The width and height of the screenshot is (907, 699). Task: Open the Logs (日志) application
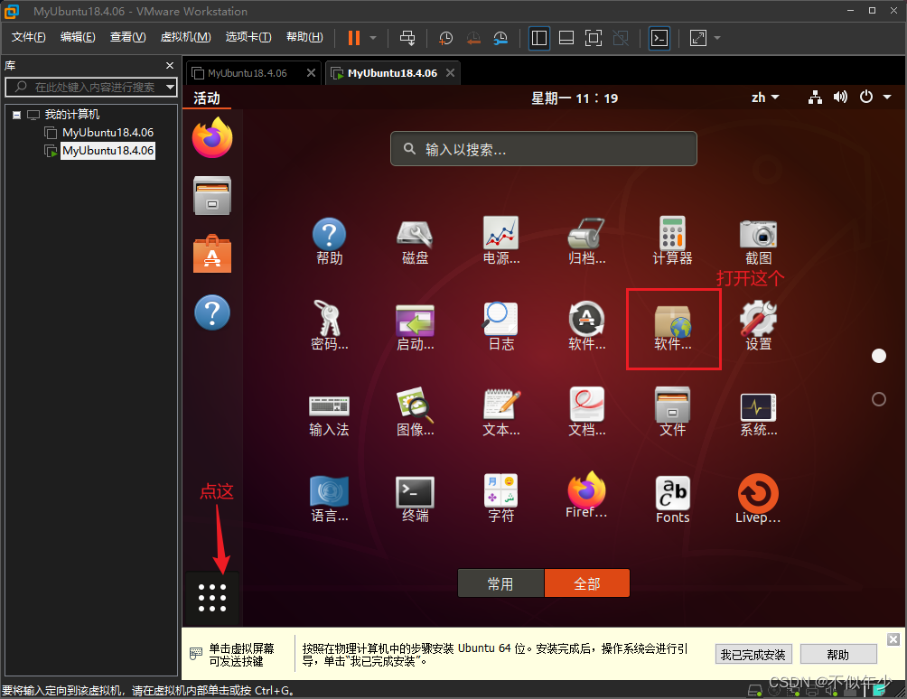point(501,326)
